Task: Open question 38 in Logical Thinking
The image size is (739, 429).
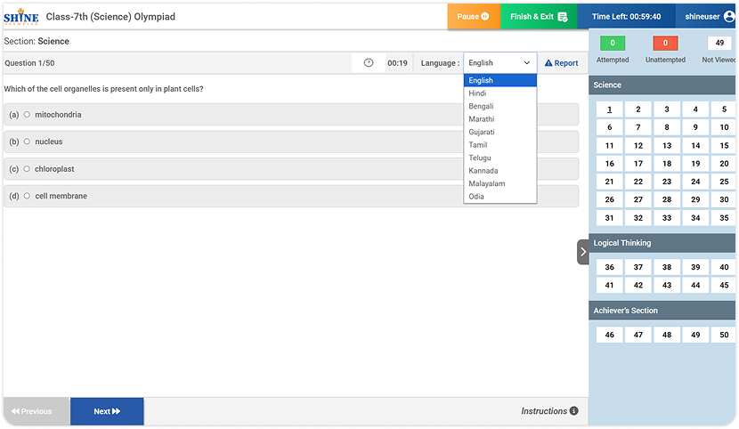Action: 666,267
